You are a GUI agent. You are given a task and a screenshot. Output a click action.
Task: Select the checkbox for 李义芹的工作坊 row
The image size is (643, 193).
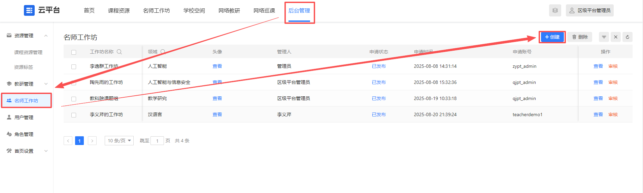point(74,115)
